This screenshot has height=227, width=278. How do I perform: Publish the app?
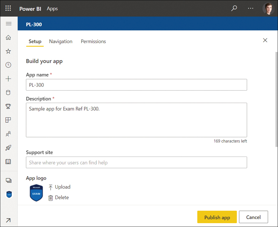217,217
